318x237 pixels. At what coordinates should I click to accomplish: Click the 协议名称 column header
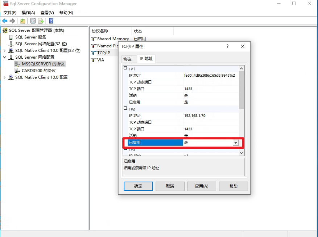111,31
